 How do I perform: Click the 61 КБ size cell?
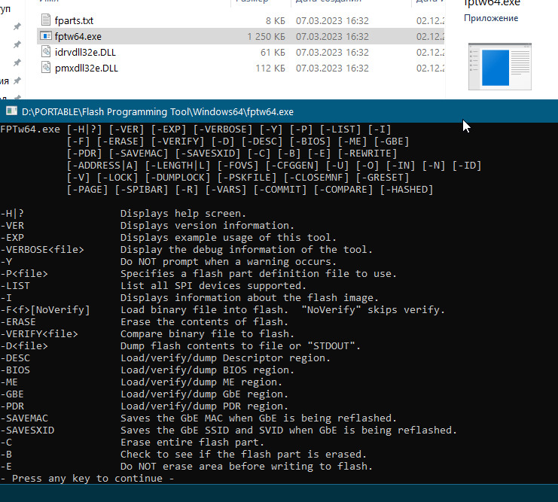(x=273, y=52)
